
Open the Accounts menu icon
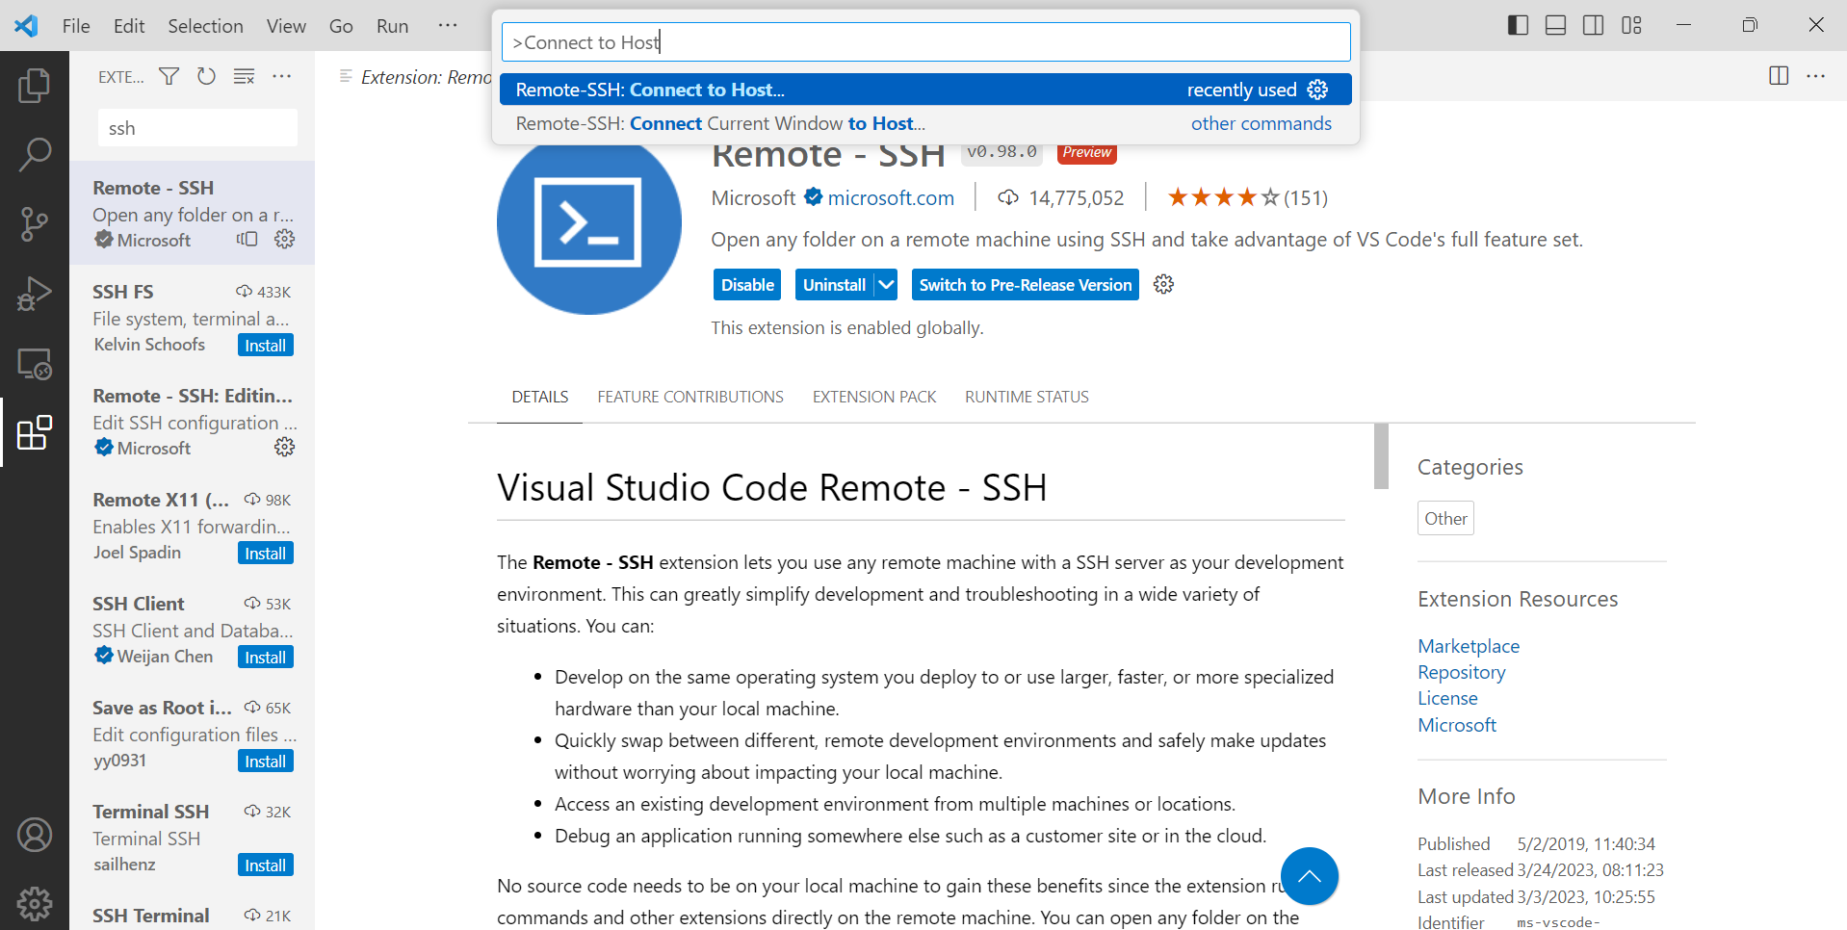[x=35, y=835]
